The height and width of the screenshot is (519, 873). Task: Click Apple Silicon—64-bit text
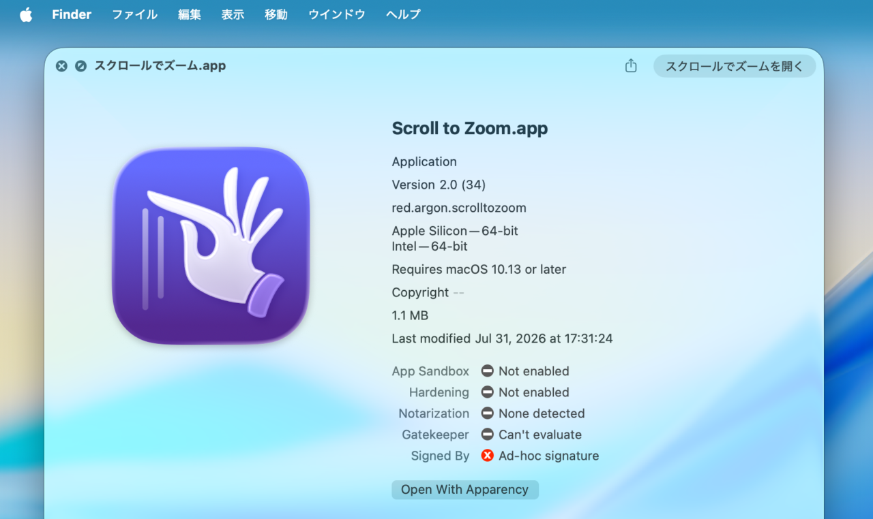[x=455, y=231]
